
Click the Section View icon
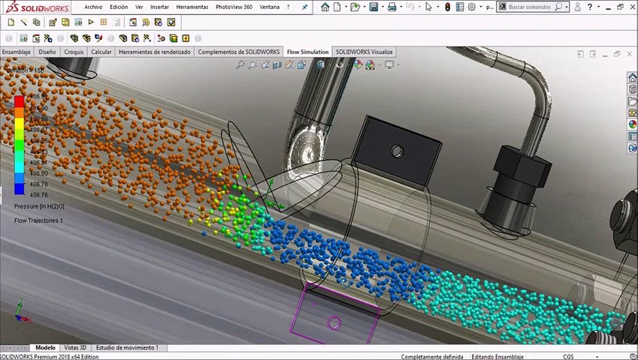point(277,64)
